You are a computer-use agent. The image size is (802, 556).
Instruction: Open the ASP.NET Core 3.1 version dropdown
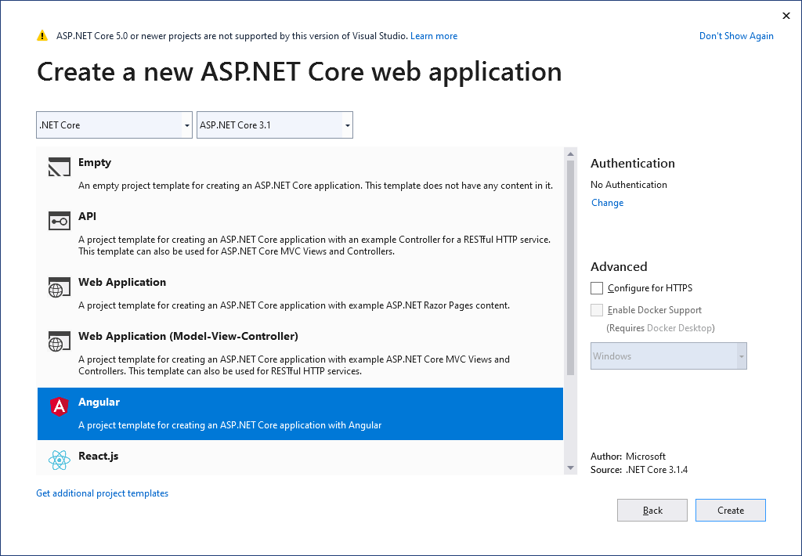[x=275, y=125]
